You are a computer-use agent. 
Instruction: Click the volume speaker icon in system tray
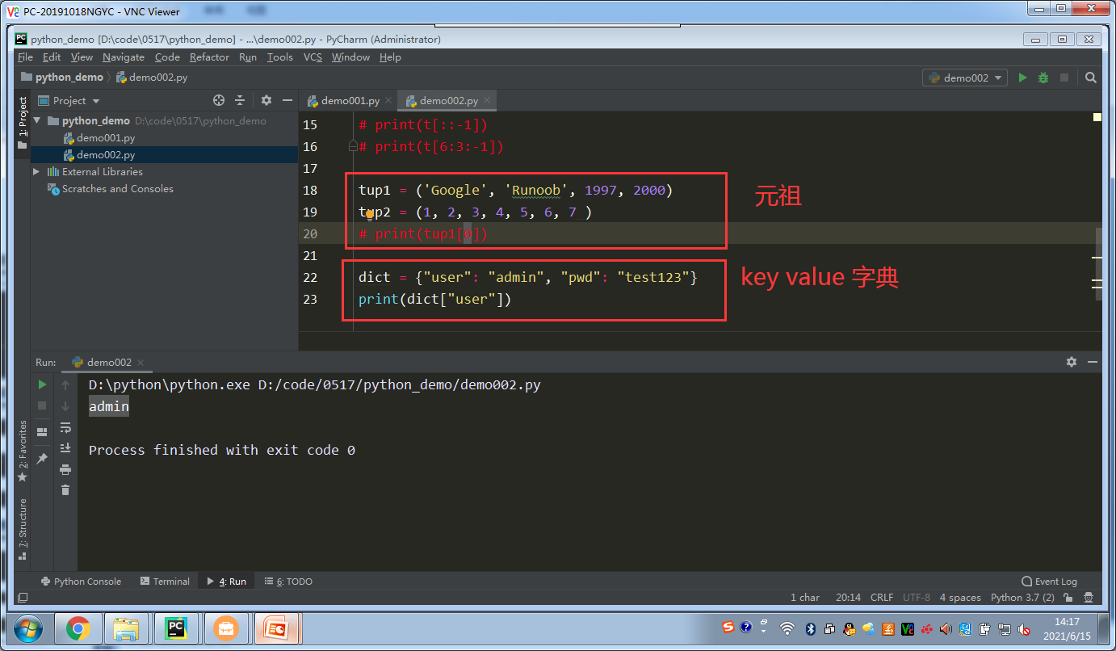click(x=945, y=628)
